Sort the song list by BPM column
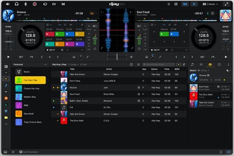 coord(177,69)
